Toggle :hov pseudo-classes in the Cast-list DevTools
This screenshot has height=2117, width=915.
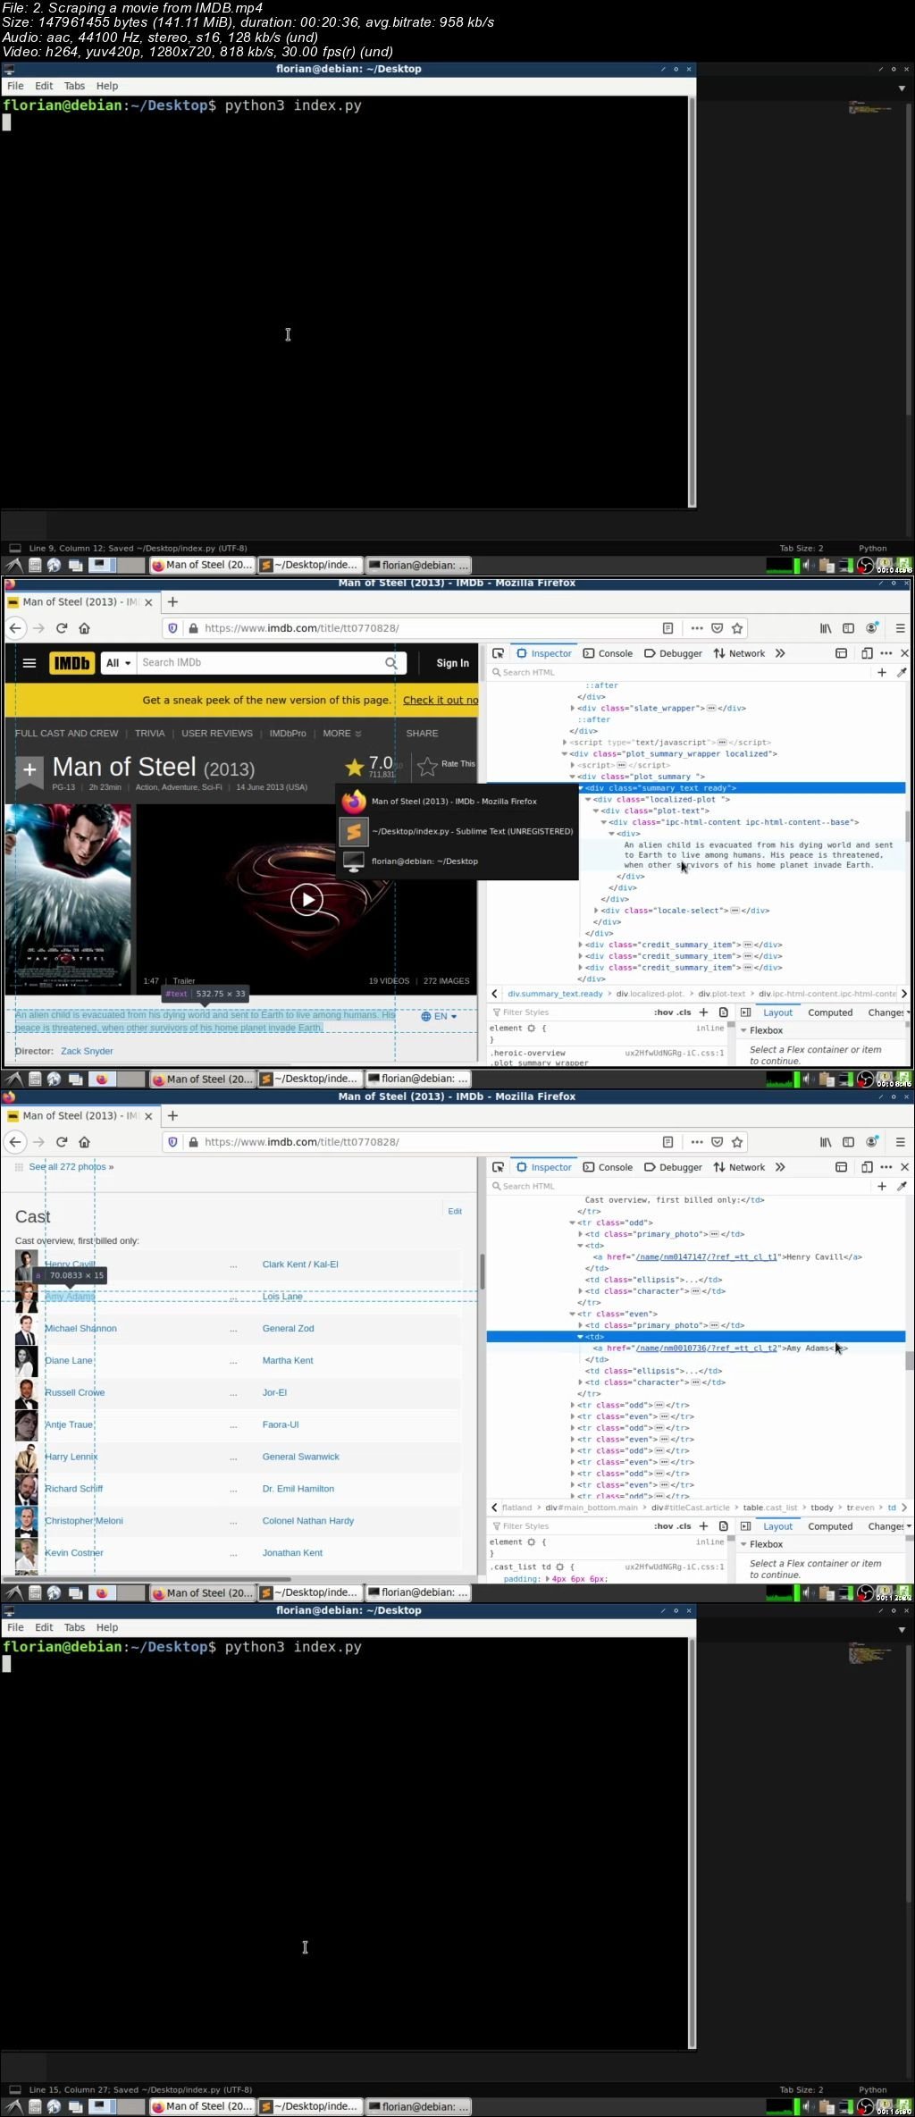pyautogui.click(x=663, y=1526)
